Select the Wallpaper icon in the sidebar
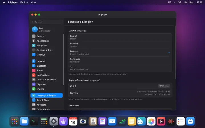This screenshot has height=128, width=205. 34,46
